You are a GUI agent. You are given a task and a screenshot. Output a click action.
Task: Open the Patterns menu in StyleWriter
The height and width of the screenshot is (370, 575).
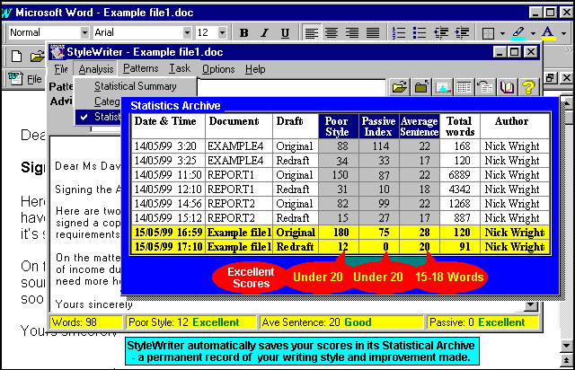140,69
